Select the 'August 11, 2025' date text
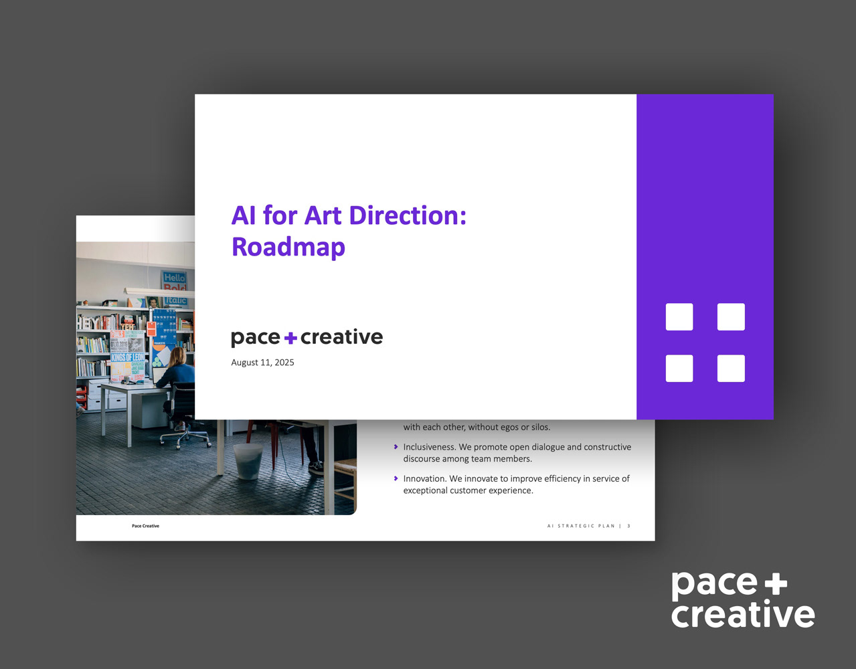Viewport: 856px width, 669px height. point(262,363)
